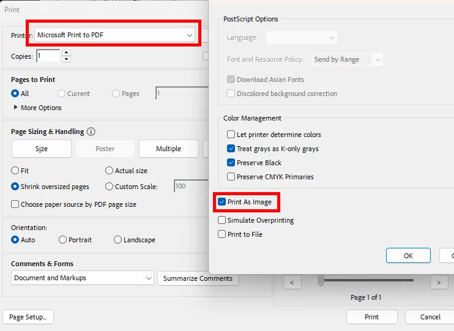Go to previous preview page arrow

(292, 282)
